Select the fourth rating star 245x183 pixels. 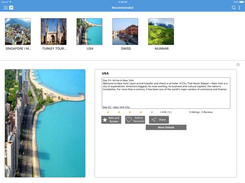(x=141, y=112)
